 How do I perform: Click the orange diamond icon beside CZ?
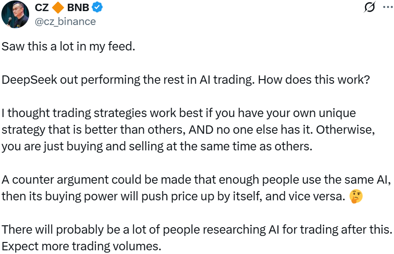pyautogui.click(x=58, y=7)
